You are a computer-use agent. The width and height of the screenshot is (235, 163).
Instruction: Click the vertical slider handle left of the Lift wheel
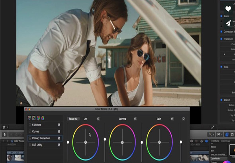click(x=68, y=142)
